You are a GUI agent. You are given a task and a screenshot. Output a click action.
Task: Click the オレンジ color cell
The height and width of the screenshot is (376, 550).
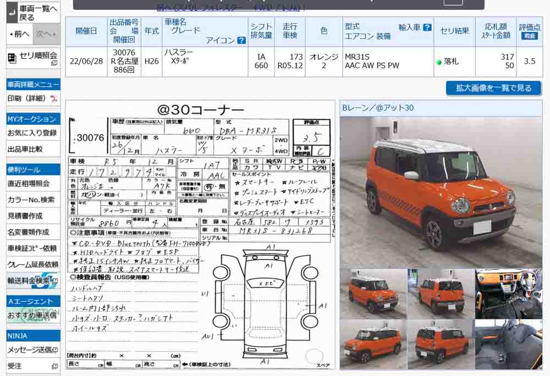324,62
